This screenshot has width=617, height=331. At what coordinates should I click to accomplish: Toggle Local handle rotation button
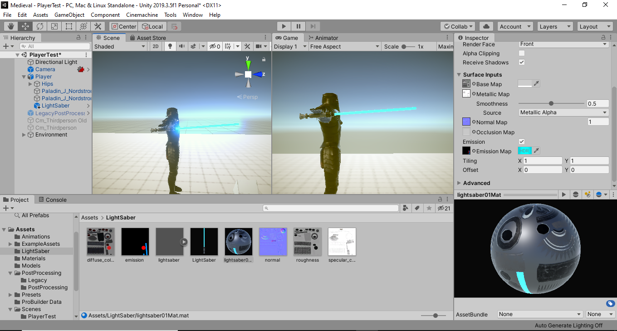pos(152,26)
